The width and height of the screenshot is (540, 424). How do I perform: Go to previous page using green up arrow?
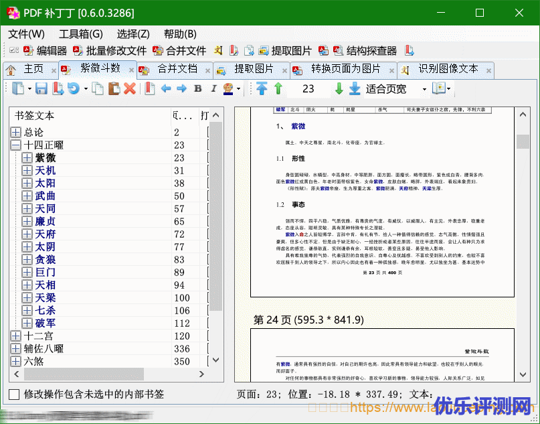coord(278,88)
